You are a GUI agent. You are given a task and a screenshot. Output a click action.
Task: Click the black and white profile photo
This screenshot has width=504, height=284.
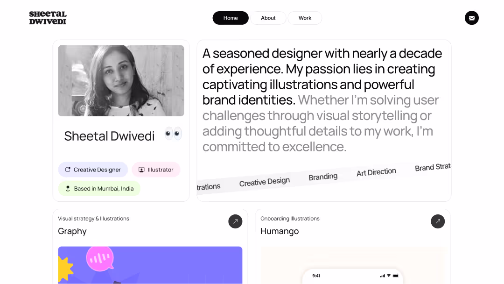(121, 81)
